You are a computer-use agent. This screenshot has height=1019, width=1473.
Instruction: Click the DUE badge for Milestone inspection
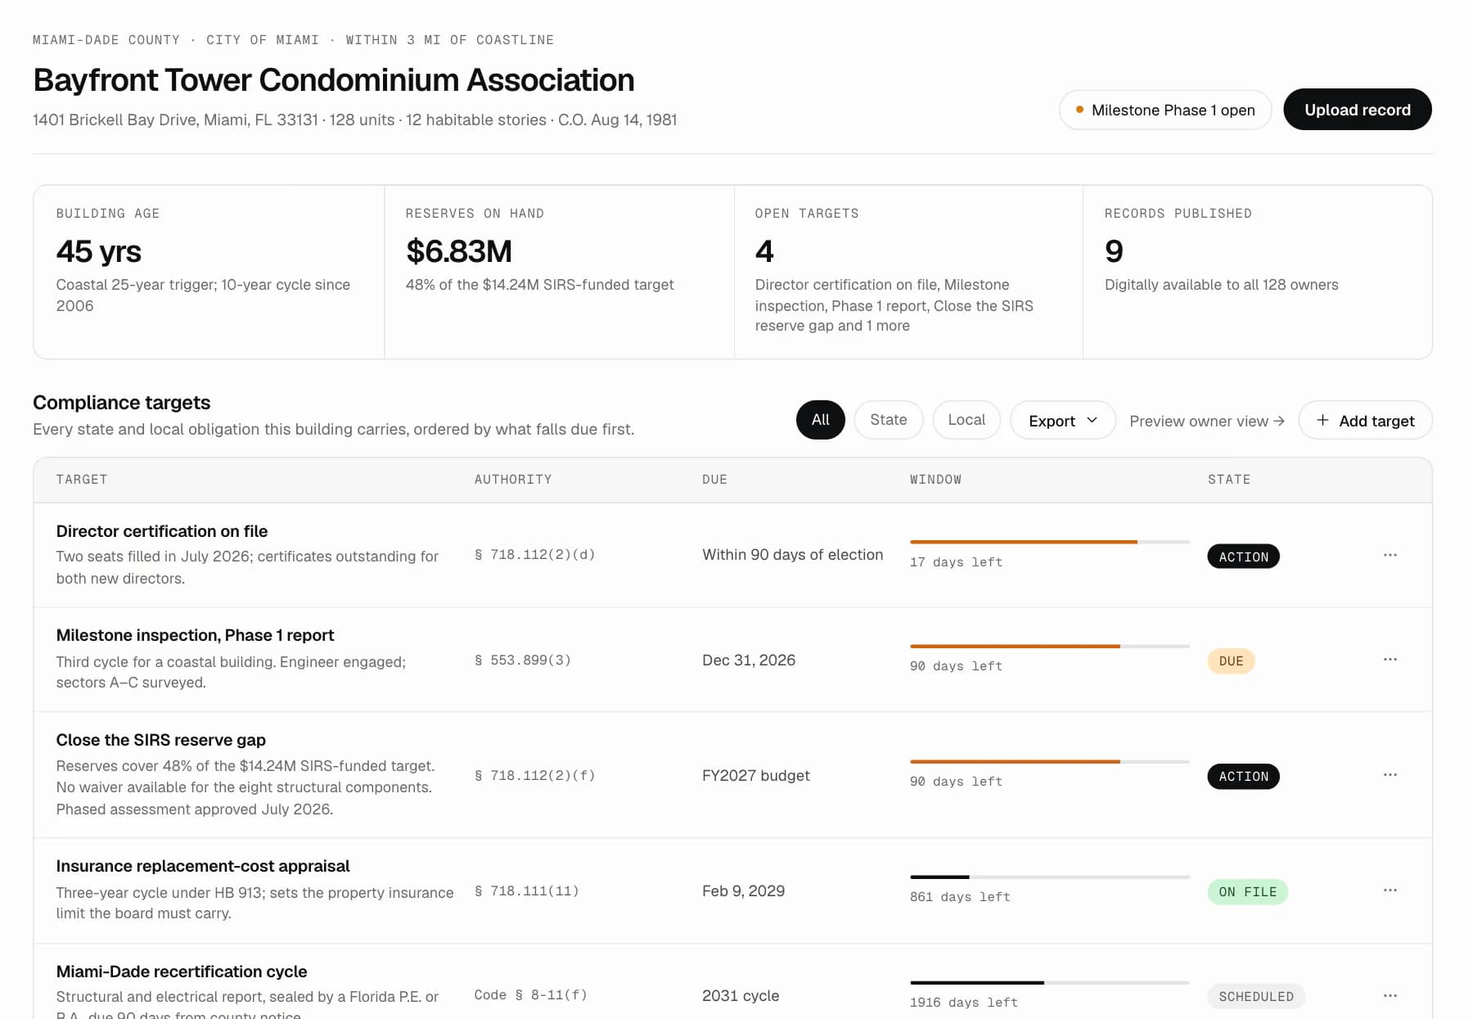point(1231,661)
